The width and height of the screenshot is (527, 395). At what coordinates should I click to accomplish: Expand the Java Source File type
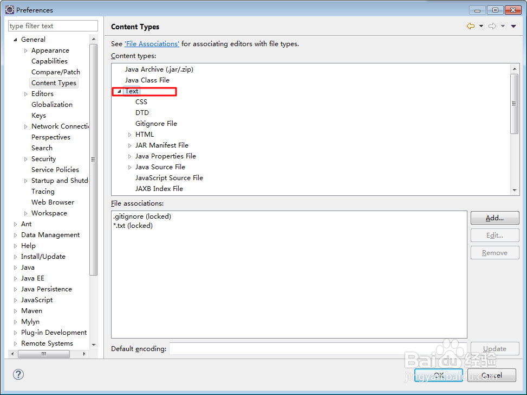click(x=129, y=167)
